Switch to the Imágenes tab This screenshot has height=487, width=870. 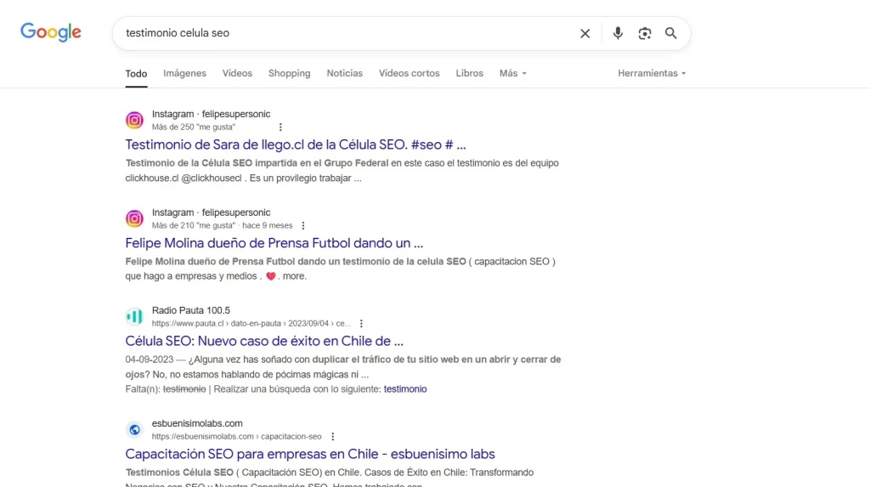[184, 73]
